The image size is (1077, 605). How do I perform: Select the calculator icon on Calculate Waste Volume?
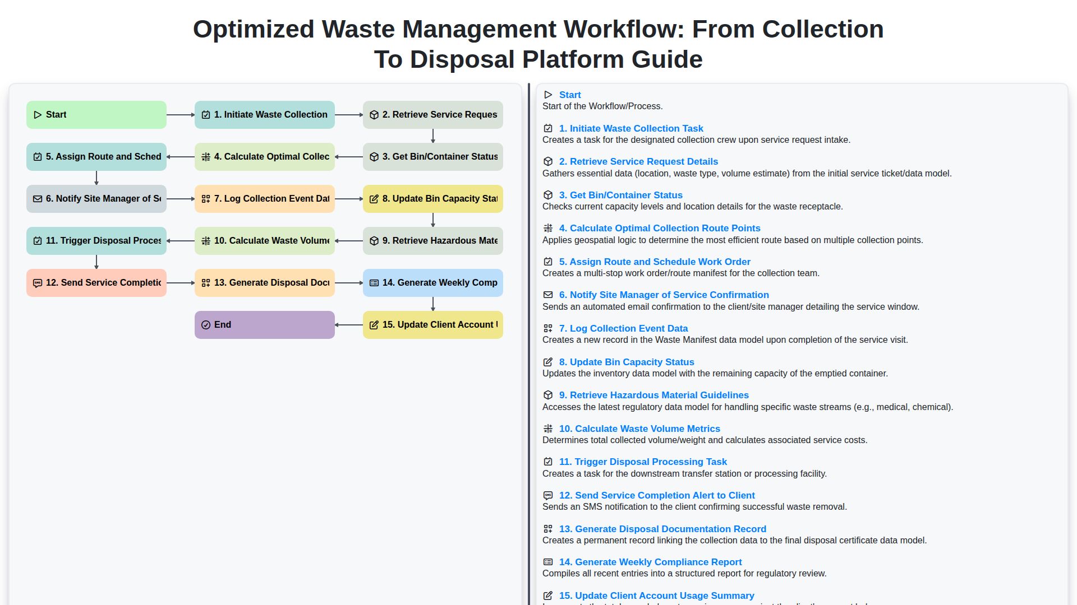point(205,240)
